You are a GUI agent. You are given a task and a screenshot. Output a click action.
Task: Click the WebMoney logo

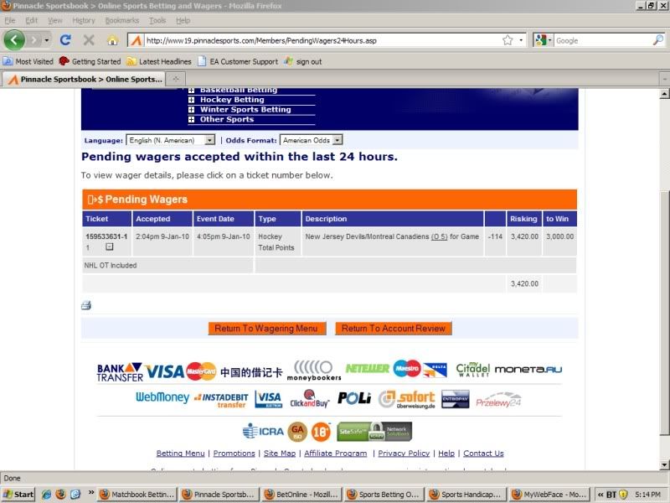pos(162,397)
